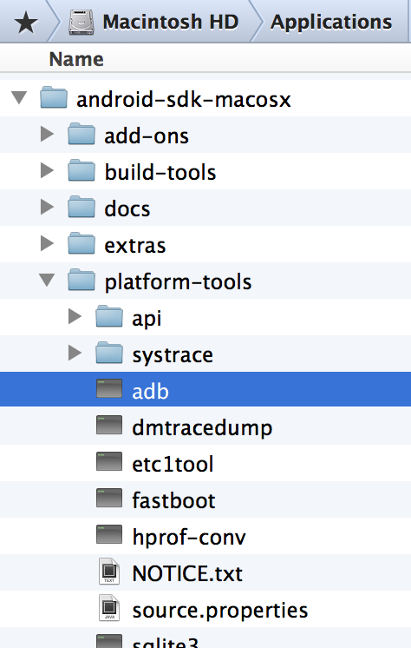The width and height of the screenshot is (411, 648).
Task: Select the adb executable icon
Action: point(109,389)
